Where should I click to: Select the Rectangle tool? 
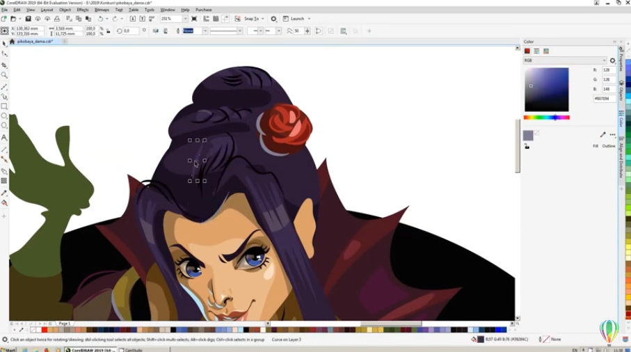click(x=4, y=106)
